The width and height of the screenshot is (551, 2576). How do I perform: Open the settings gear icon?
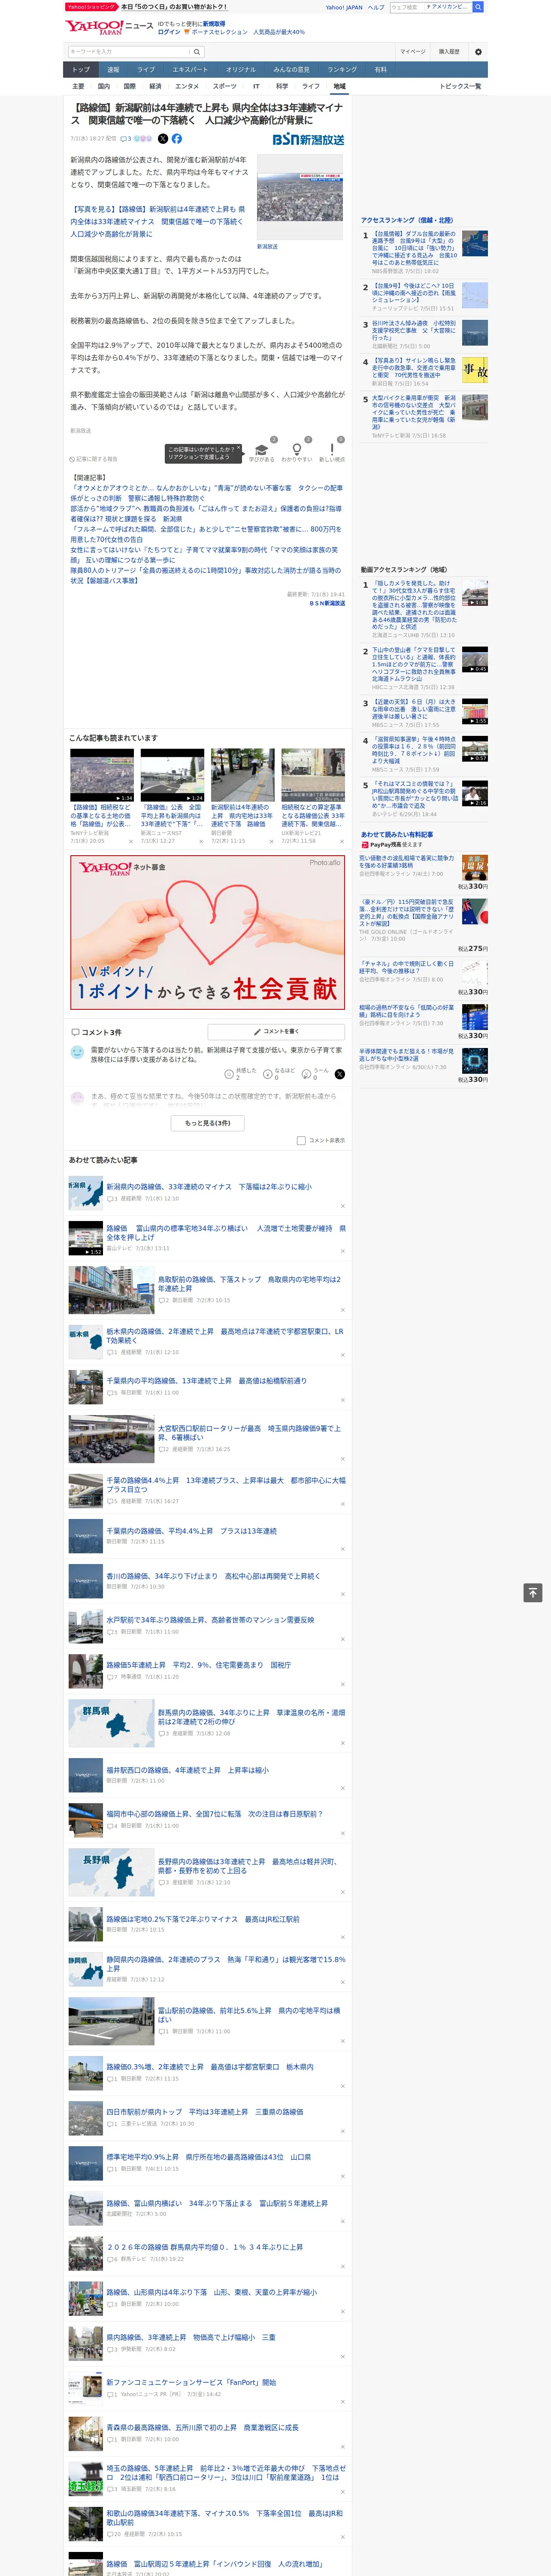478,52
